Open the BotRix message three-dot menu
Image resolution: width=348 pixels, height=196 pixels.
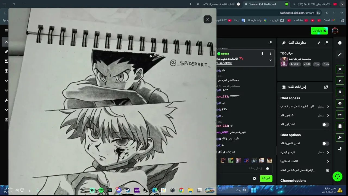pyautogui.click(x=270, y=54)
